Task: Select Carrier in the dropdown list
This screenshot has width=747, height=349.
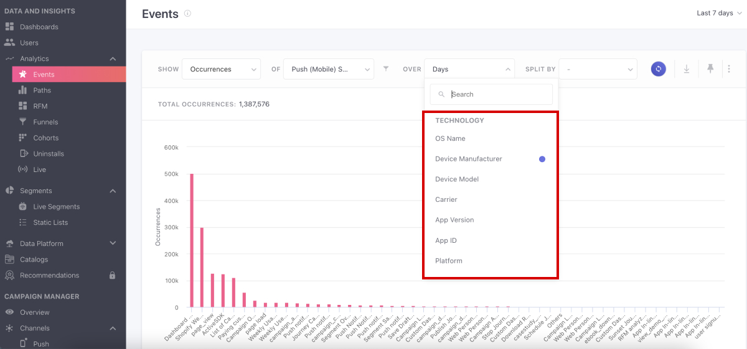Action: [446, 200]
